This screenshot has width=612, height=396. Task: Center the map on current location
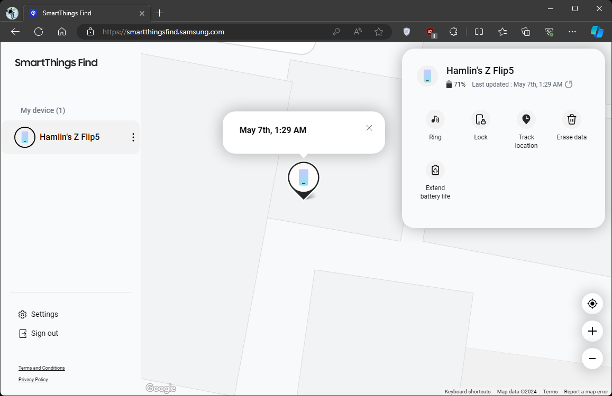[x=592, y=304]
